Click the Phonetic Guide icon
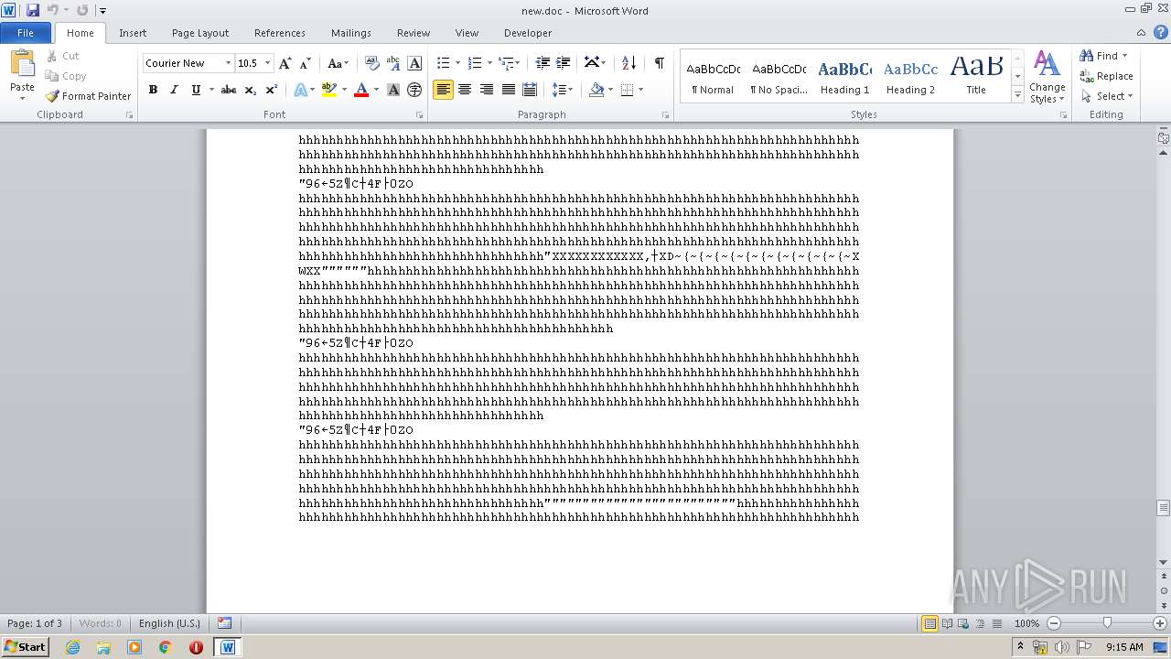1171x659 pixels. pos(393,63)
